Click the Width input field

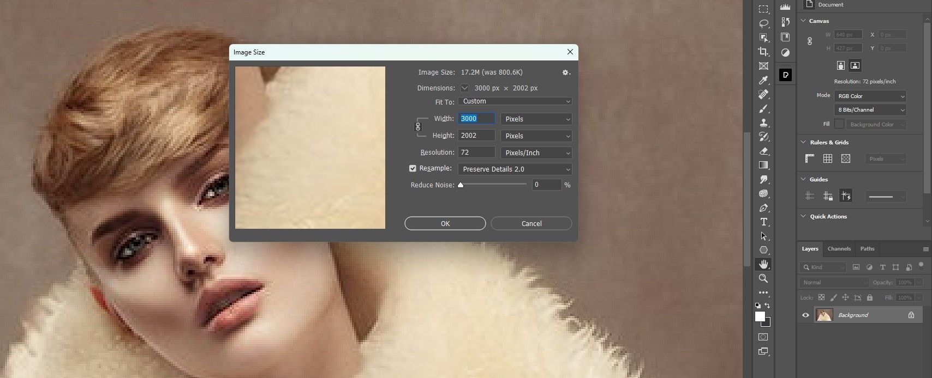click(x=477, y=119)
